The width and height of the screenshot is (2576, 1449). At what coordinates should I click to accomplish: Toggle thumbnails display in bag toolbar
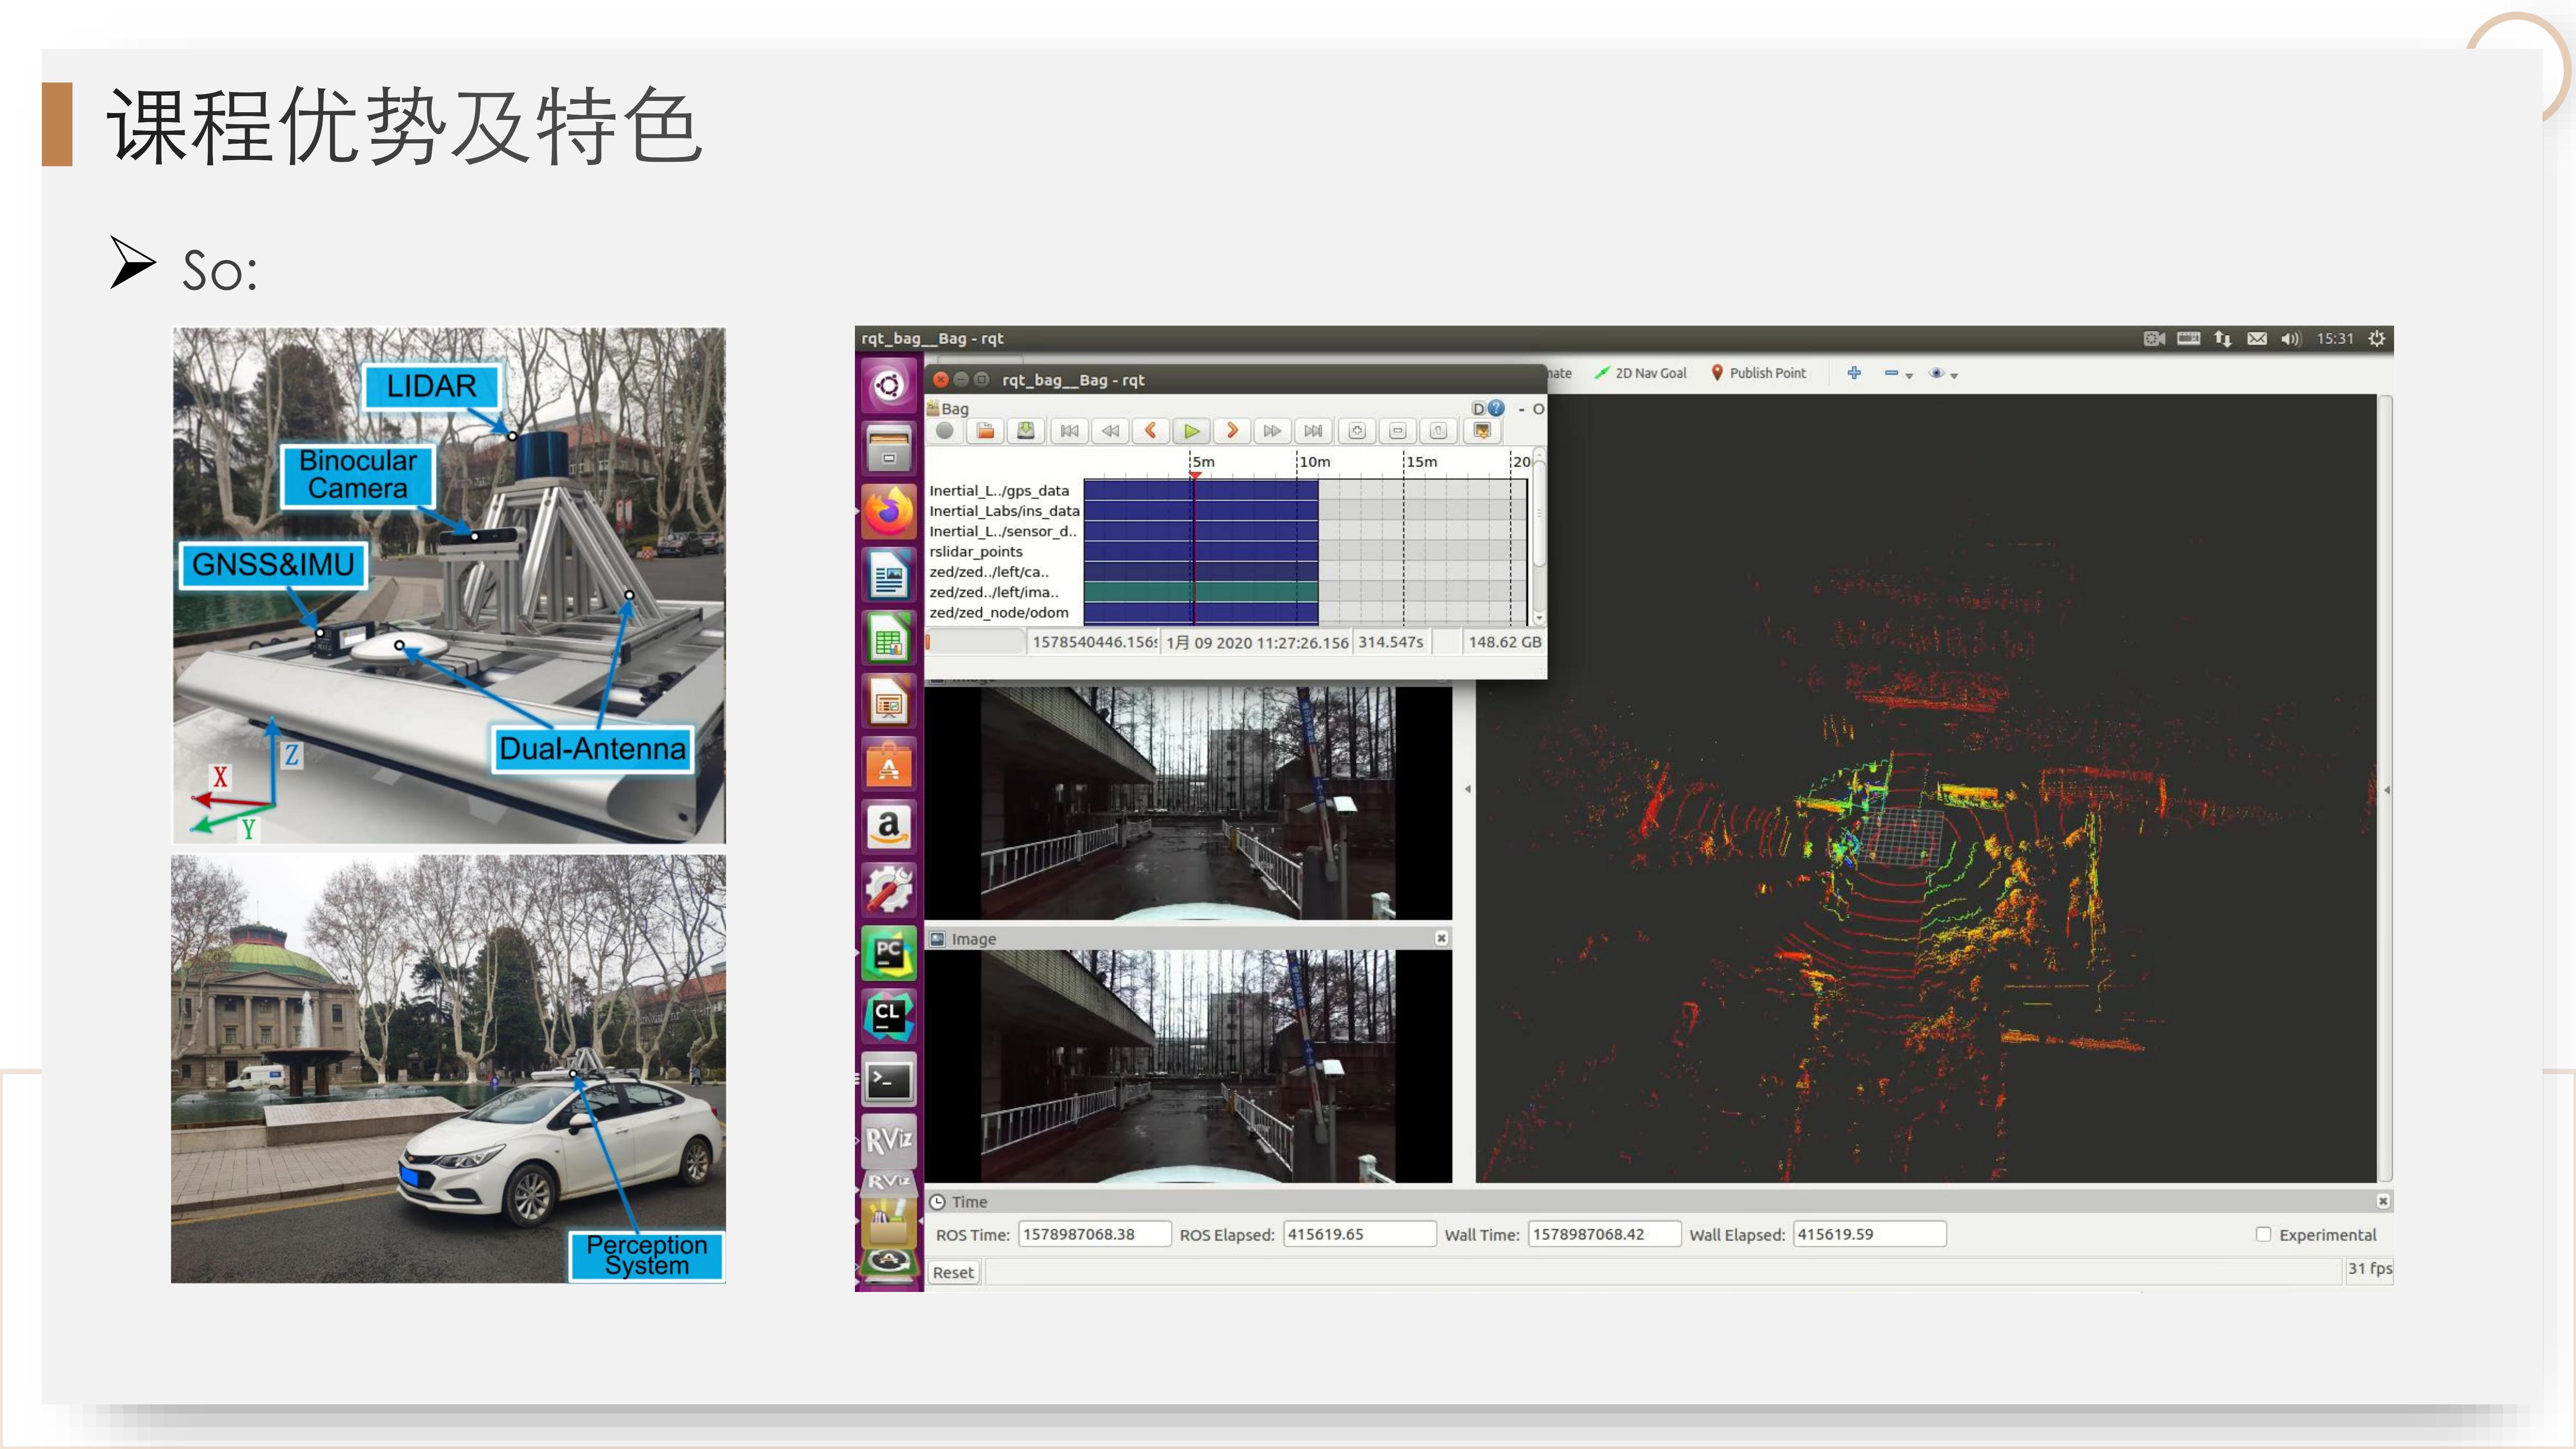coord(1482,431)
